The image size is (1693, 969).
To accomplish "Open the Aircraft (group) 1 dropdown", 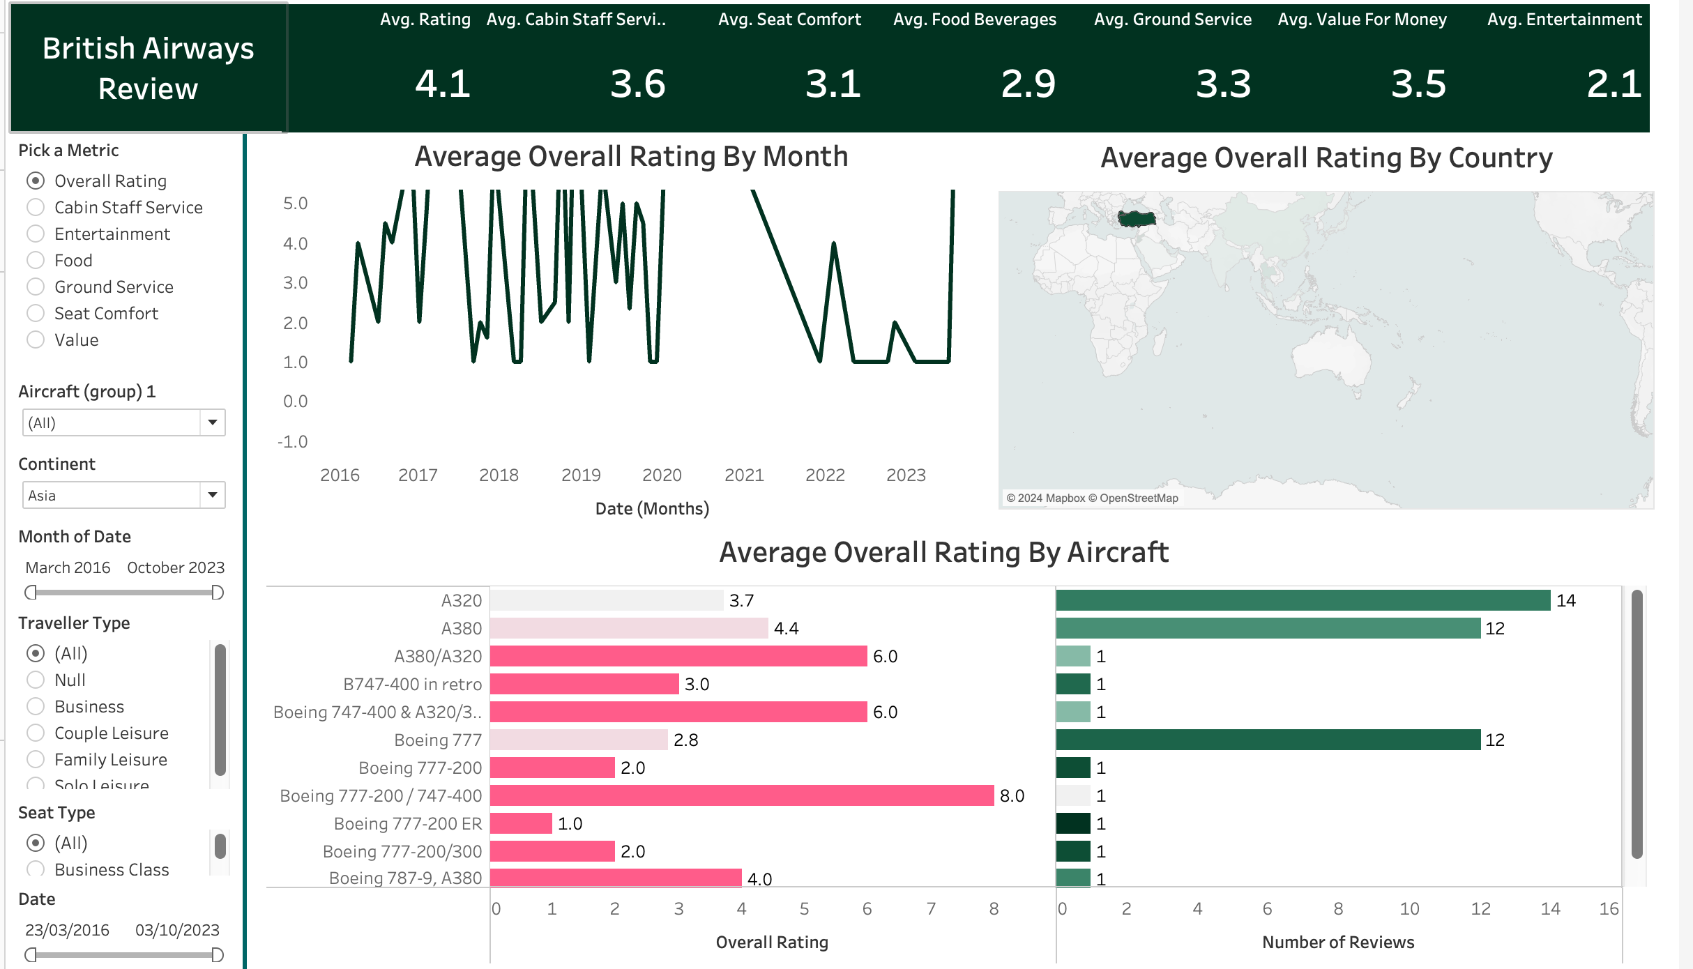I will [x=211, y=422].
